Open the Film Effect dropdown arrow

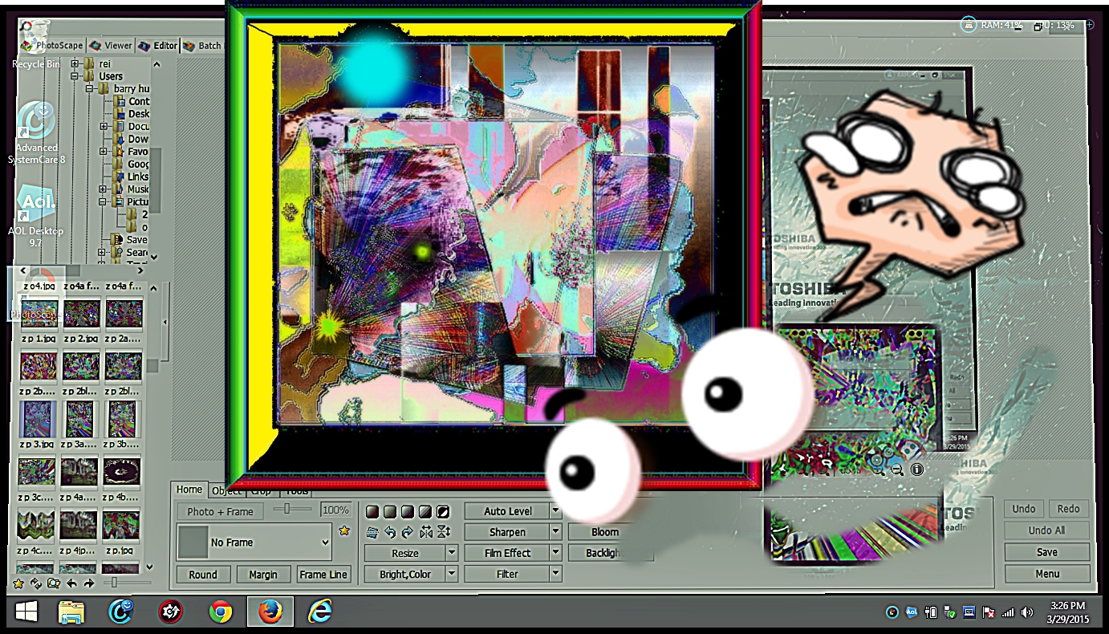tap(555, 552)
